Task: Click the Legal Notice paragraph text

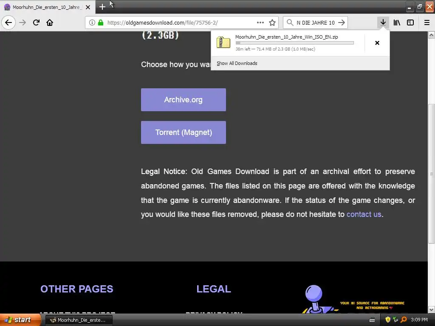Action: pyautogui.click(x=278, y=193)
